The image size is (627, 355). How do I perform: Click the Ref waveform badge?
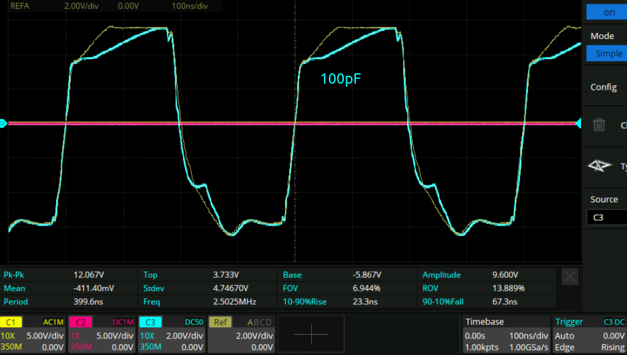(x=220, y=322)
